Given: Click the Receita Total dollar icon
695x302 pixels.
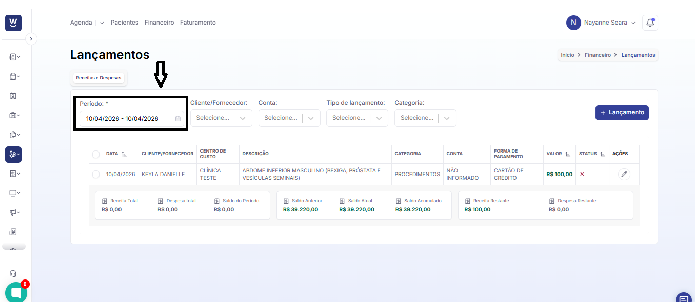Looking at the screenshot, I should 104,201.
